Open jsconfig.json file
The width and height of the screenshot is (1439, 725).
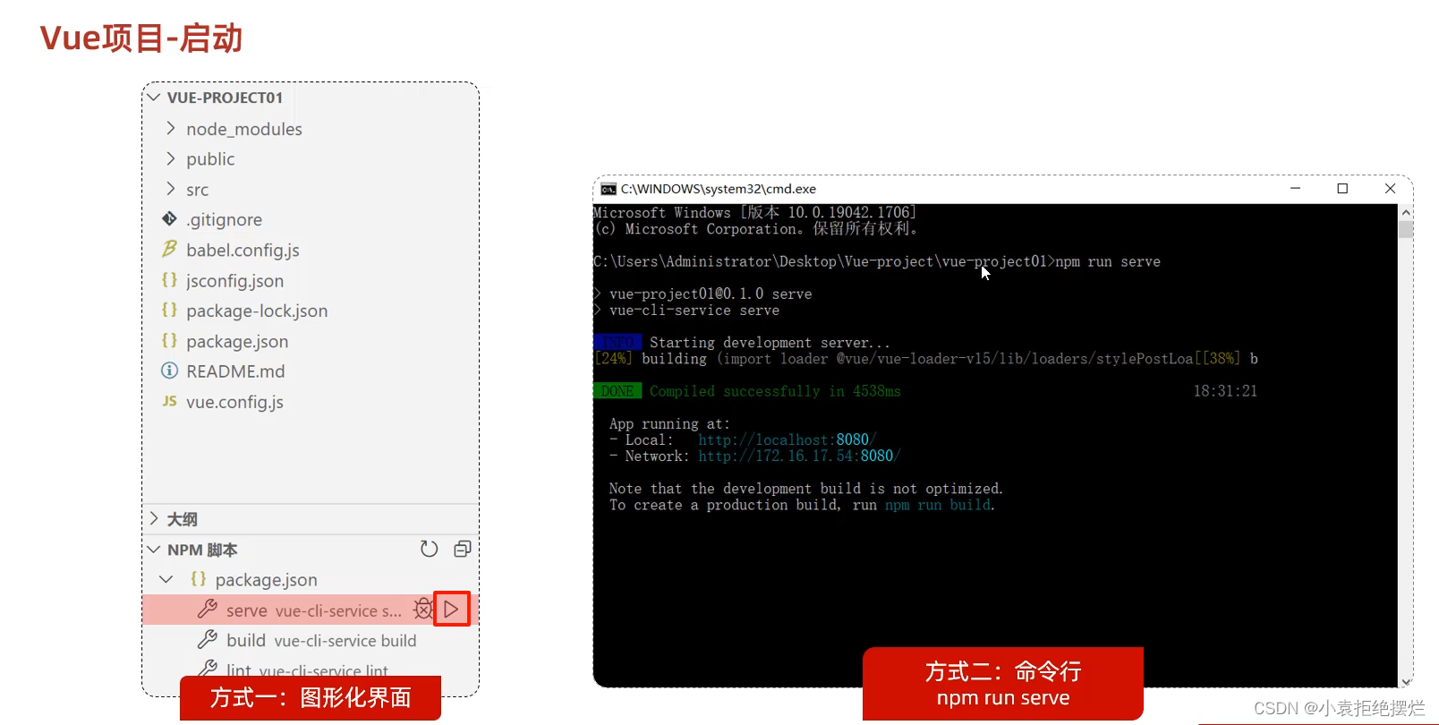tap(234, 280)
